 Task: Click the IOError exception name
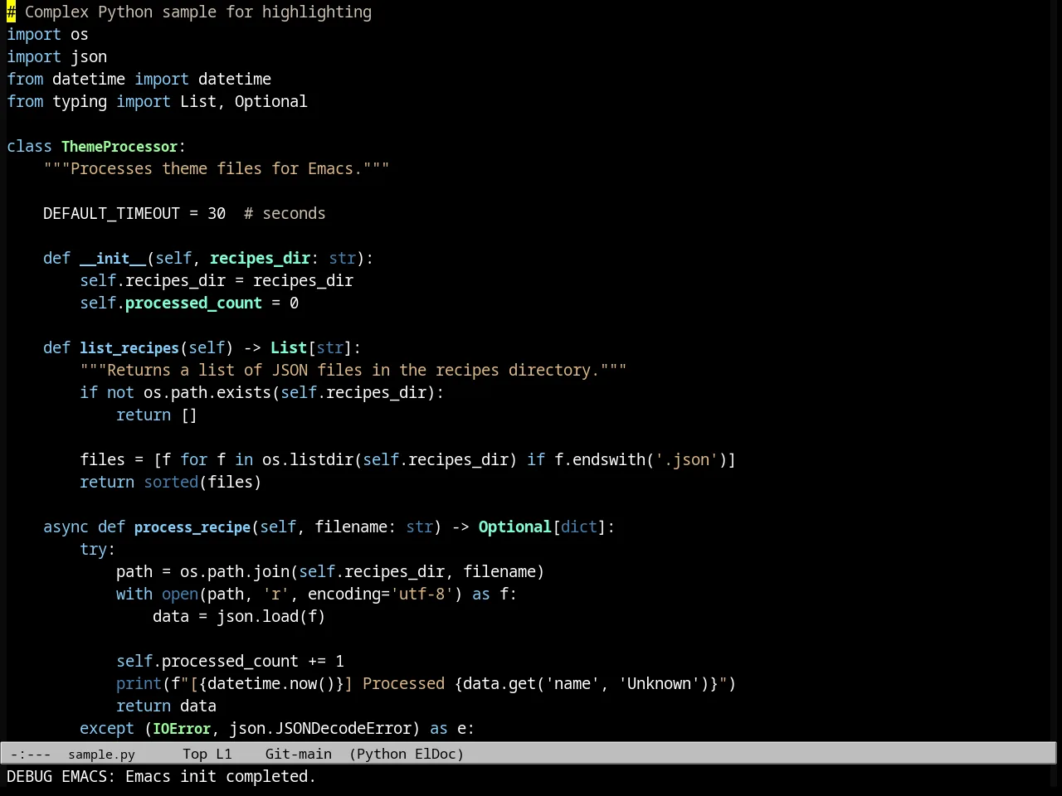(182, 728)
